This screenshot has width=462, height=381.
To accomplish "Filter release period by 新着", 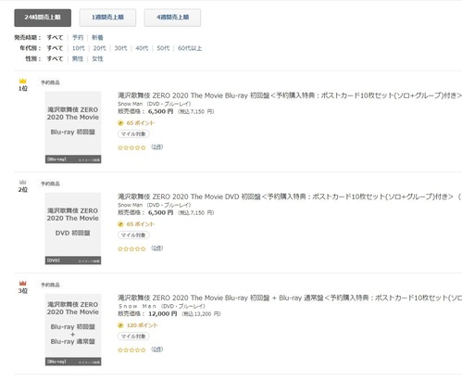I will pyautogui.click(x=97, y=37).
